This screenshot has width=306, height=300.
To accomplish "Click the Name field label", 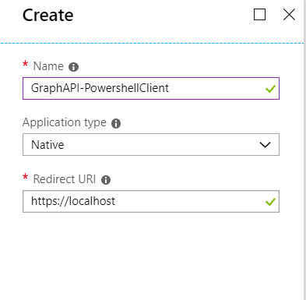I will tap(48, 66).
